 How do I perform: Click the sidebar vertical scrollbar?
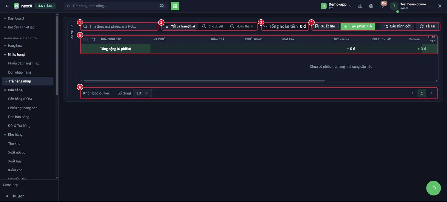point(57,55)
